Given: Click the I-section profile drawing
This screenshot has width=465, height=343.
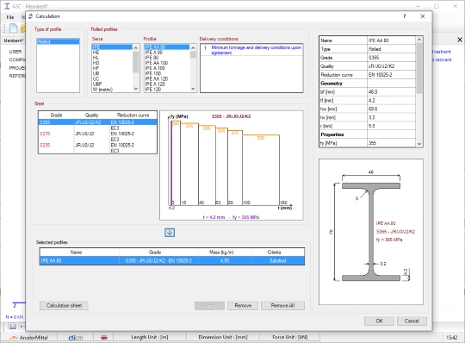Looking at the screenshot, I should [x=371, y=232].
